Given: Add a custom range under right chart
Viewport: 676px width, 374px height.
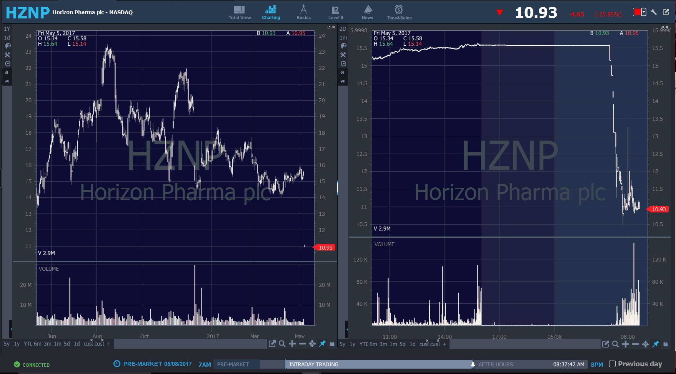Looking at the screenshot, I should pos(445,344).
